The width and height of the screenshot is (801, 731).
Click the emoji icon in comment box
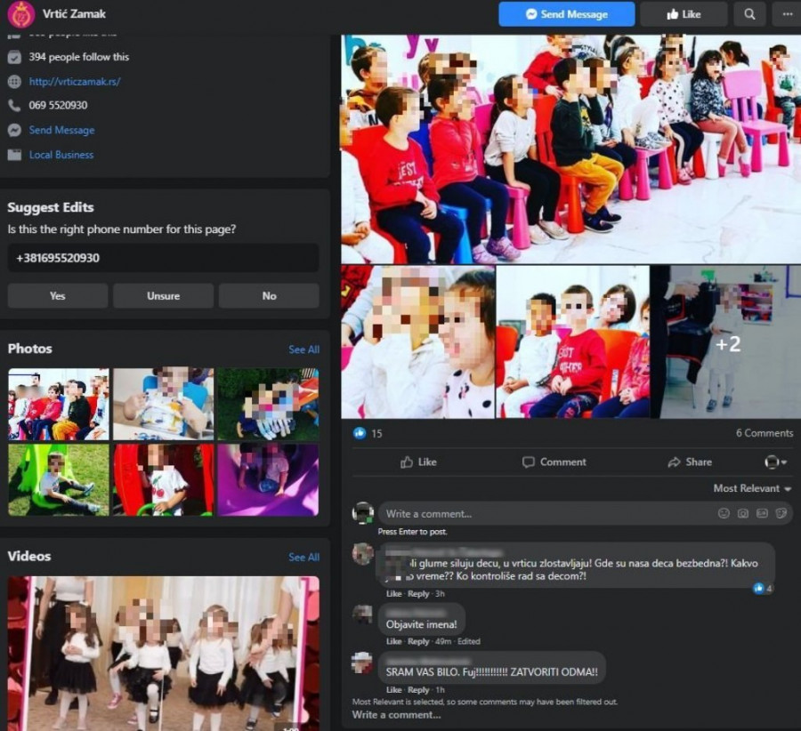pos(724,513)
